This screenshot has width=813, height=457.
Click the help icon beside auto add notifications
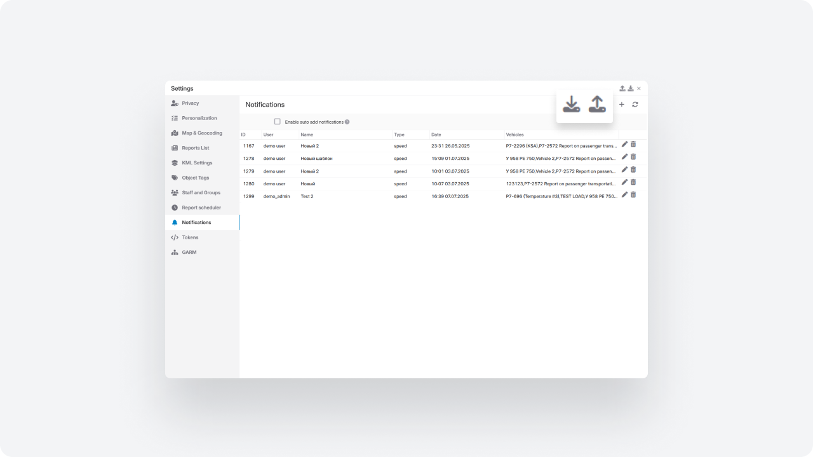pyautogui.click(x=347, y=122)
